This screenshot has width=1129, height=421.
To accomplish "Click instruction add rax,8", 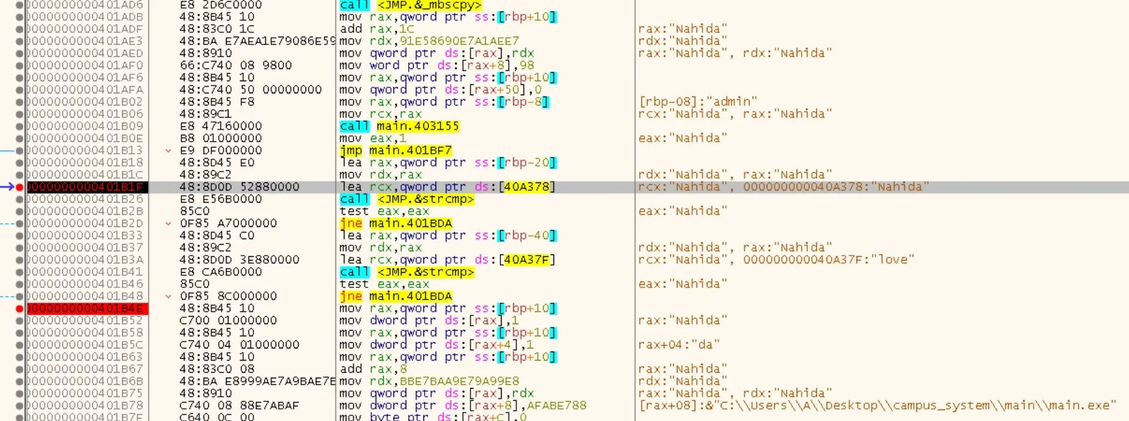I will coord(373,369).
